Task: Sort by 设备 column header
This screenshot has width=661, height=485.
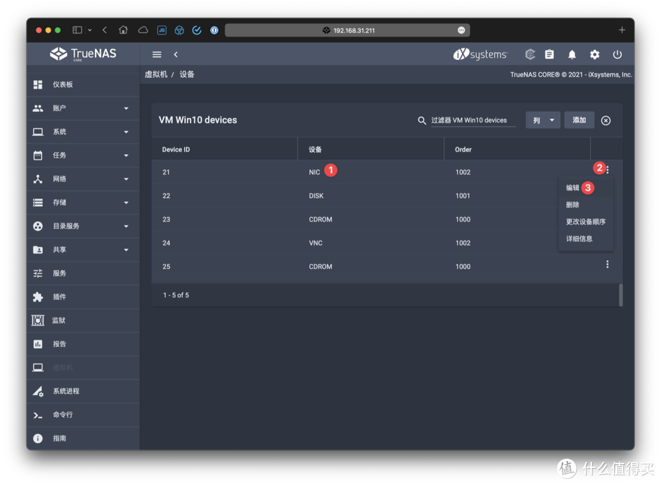Action: [315, 150]
